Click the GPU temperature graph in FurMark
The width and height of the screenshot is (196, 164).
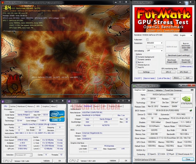coord(78,80)
